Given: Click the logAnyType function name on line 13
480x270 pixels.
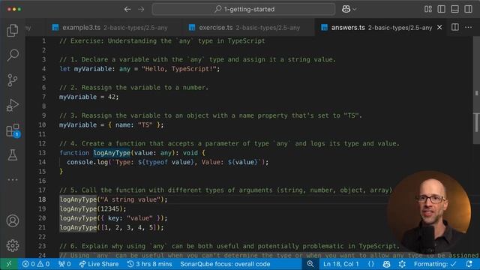Looking at the screenshot, I should coord(112,153).
